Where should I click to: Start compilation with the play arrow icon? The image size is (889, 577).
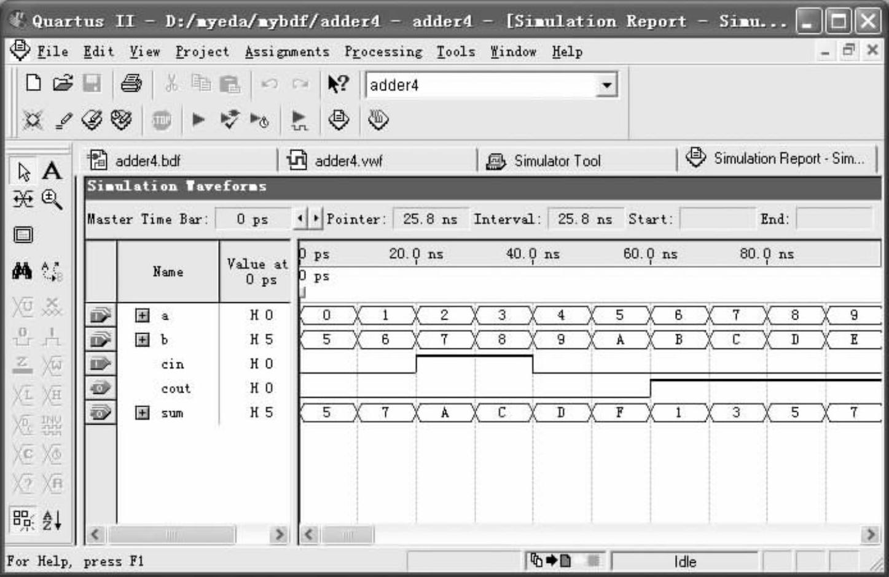(x=198, y=119)
